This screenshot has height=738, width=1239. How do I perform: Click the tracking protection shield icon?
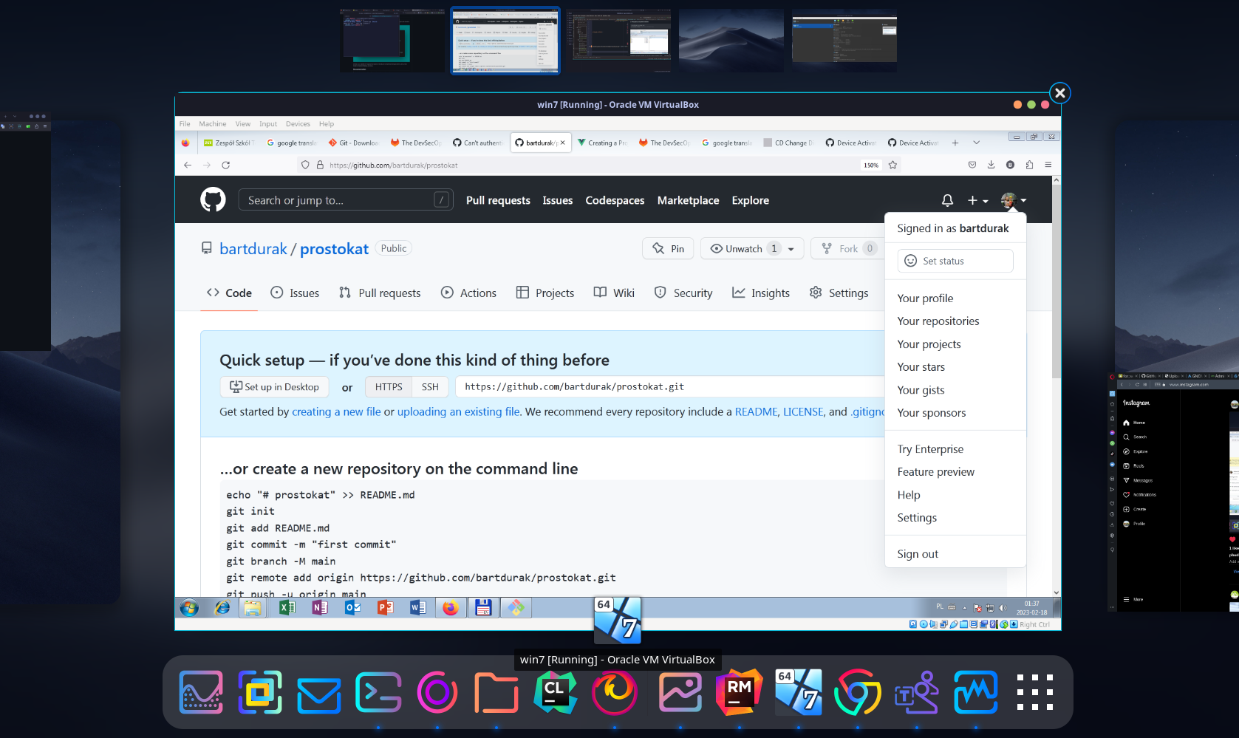tap(305, 165)
